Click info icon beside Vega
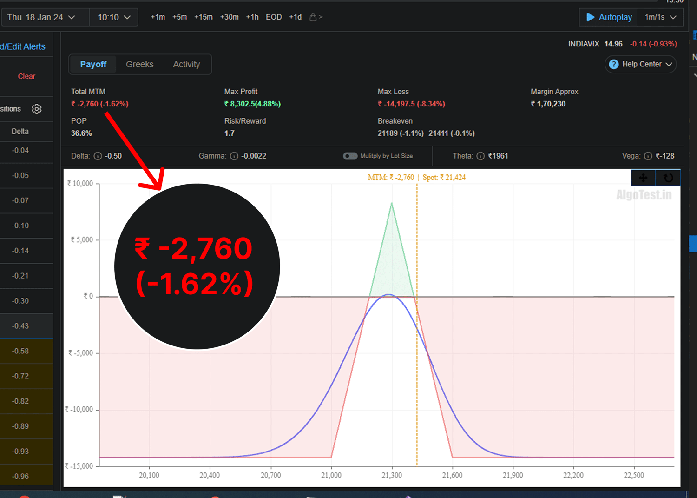This screenshot has width=697, height=498. (648, 156)
